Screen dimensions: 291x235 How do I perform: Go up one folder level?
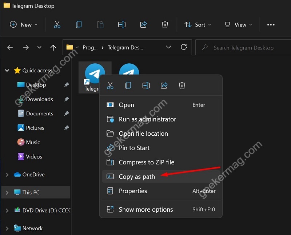[53, 48]
